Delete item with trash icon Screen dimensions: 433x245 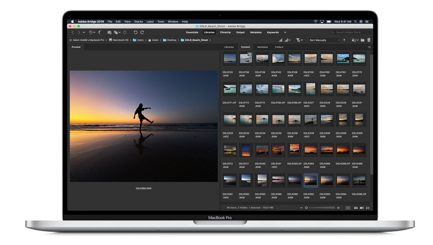click(x=369, y=40)
